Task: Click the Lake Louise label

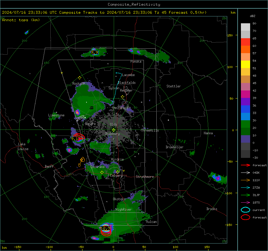Action: click(x=23, y=147)
